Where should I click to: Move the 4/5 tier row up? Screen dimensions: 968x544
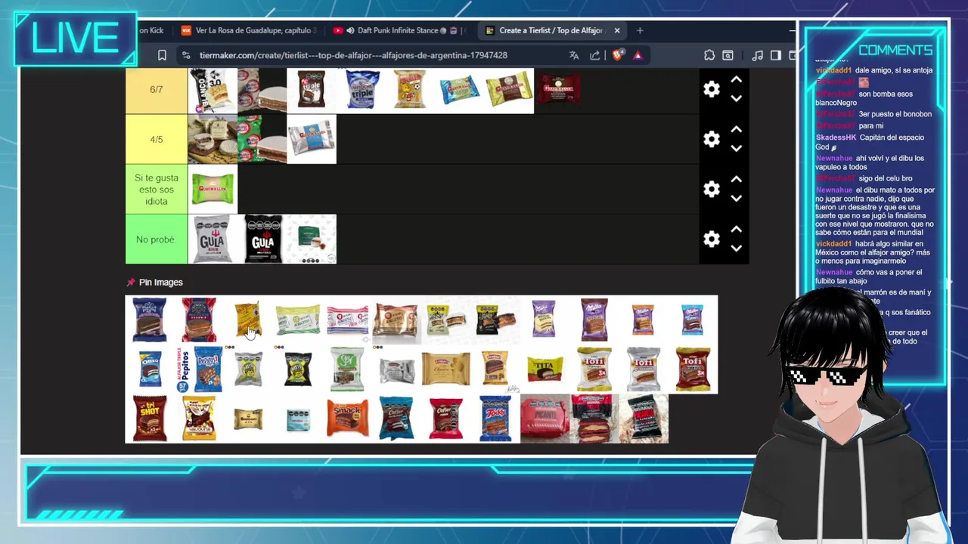point(736,129)
